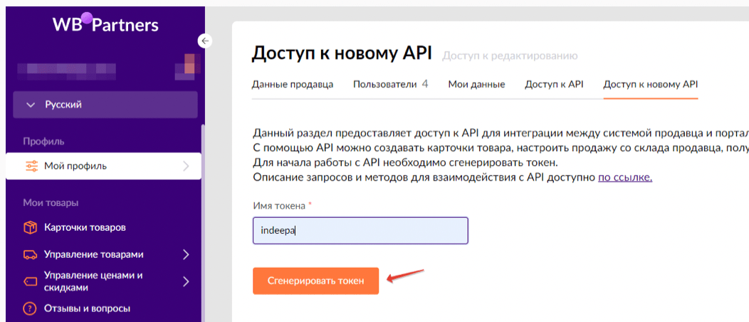Open the Русский language dropdown
This screenshot has height=322, width=749.
105,105
